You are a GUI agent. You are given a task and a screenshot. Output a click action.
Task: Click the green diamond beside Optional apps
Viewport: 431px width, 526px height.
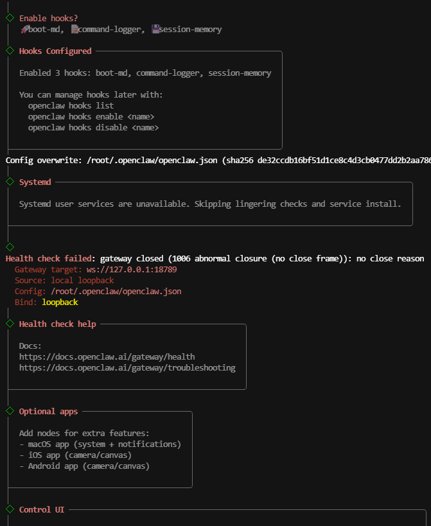(x=10, y=411)
